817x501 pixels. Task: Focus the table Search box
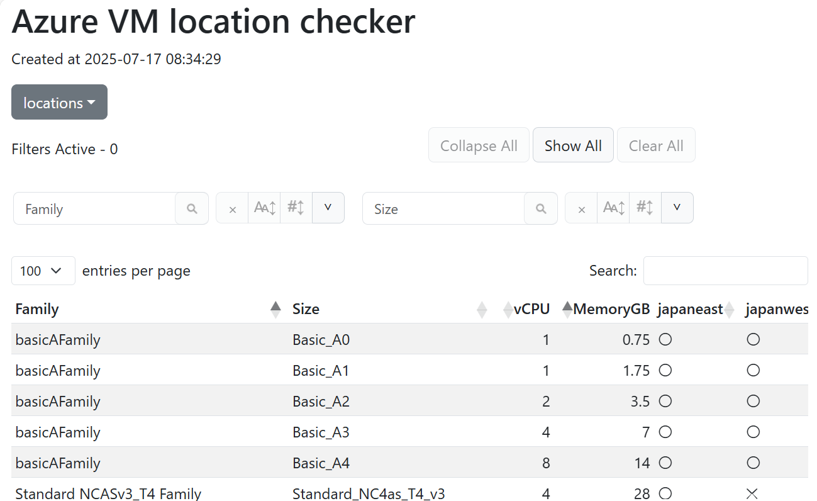(x=725, y=271)
